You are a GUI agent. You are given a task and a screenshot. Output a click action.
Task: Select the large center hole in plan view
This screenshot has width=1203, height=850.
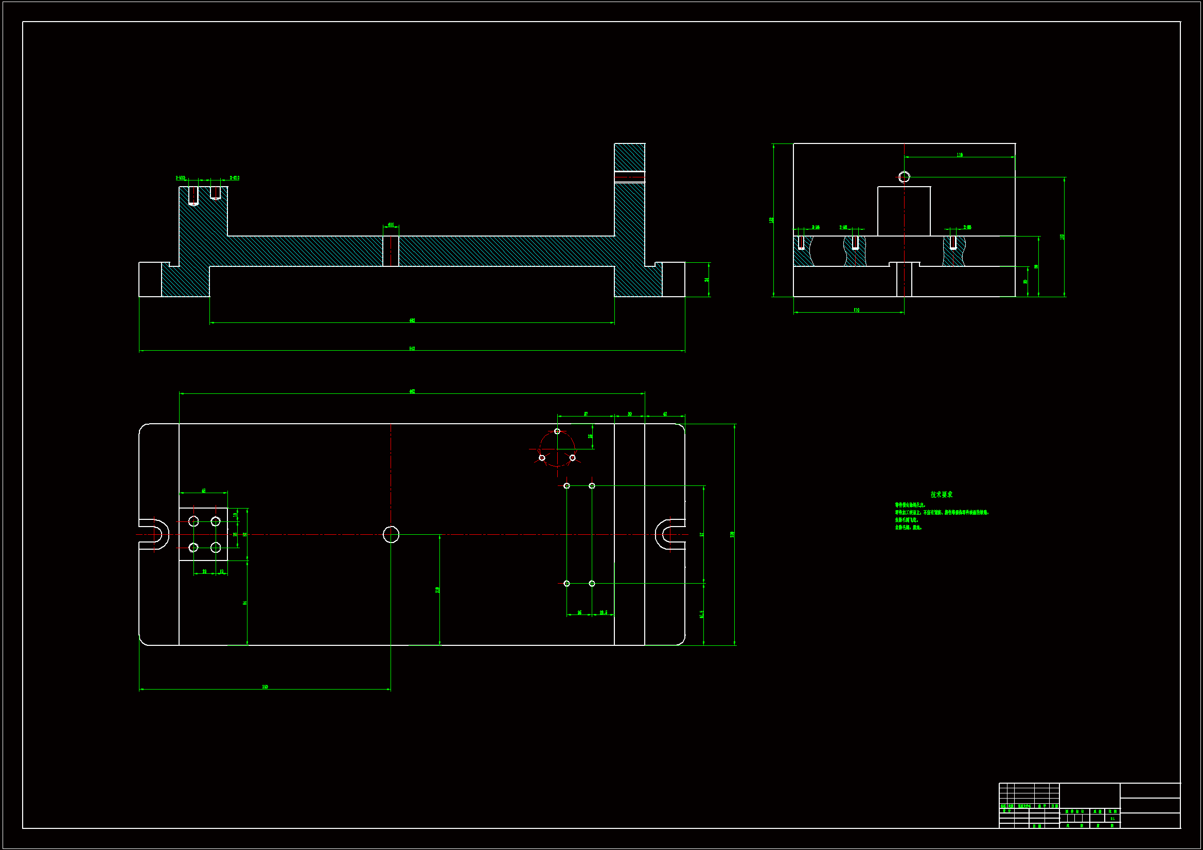point(391,535)
